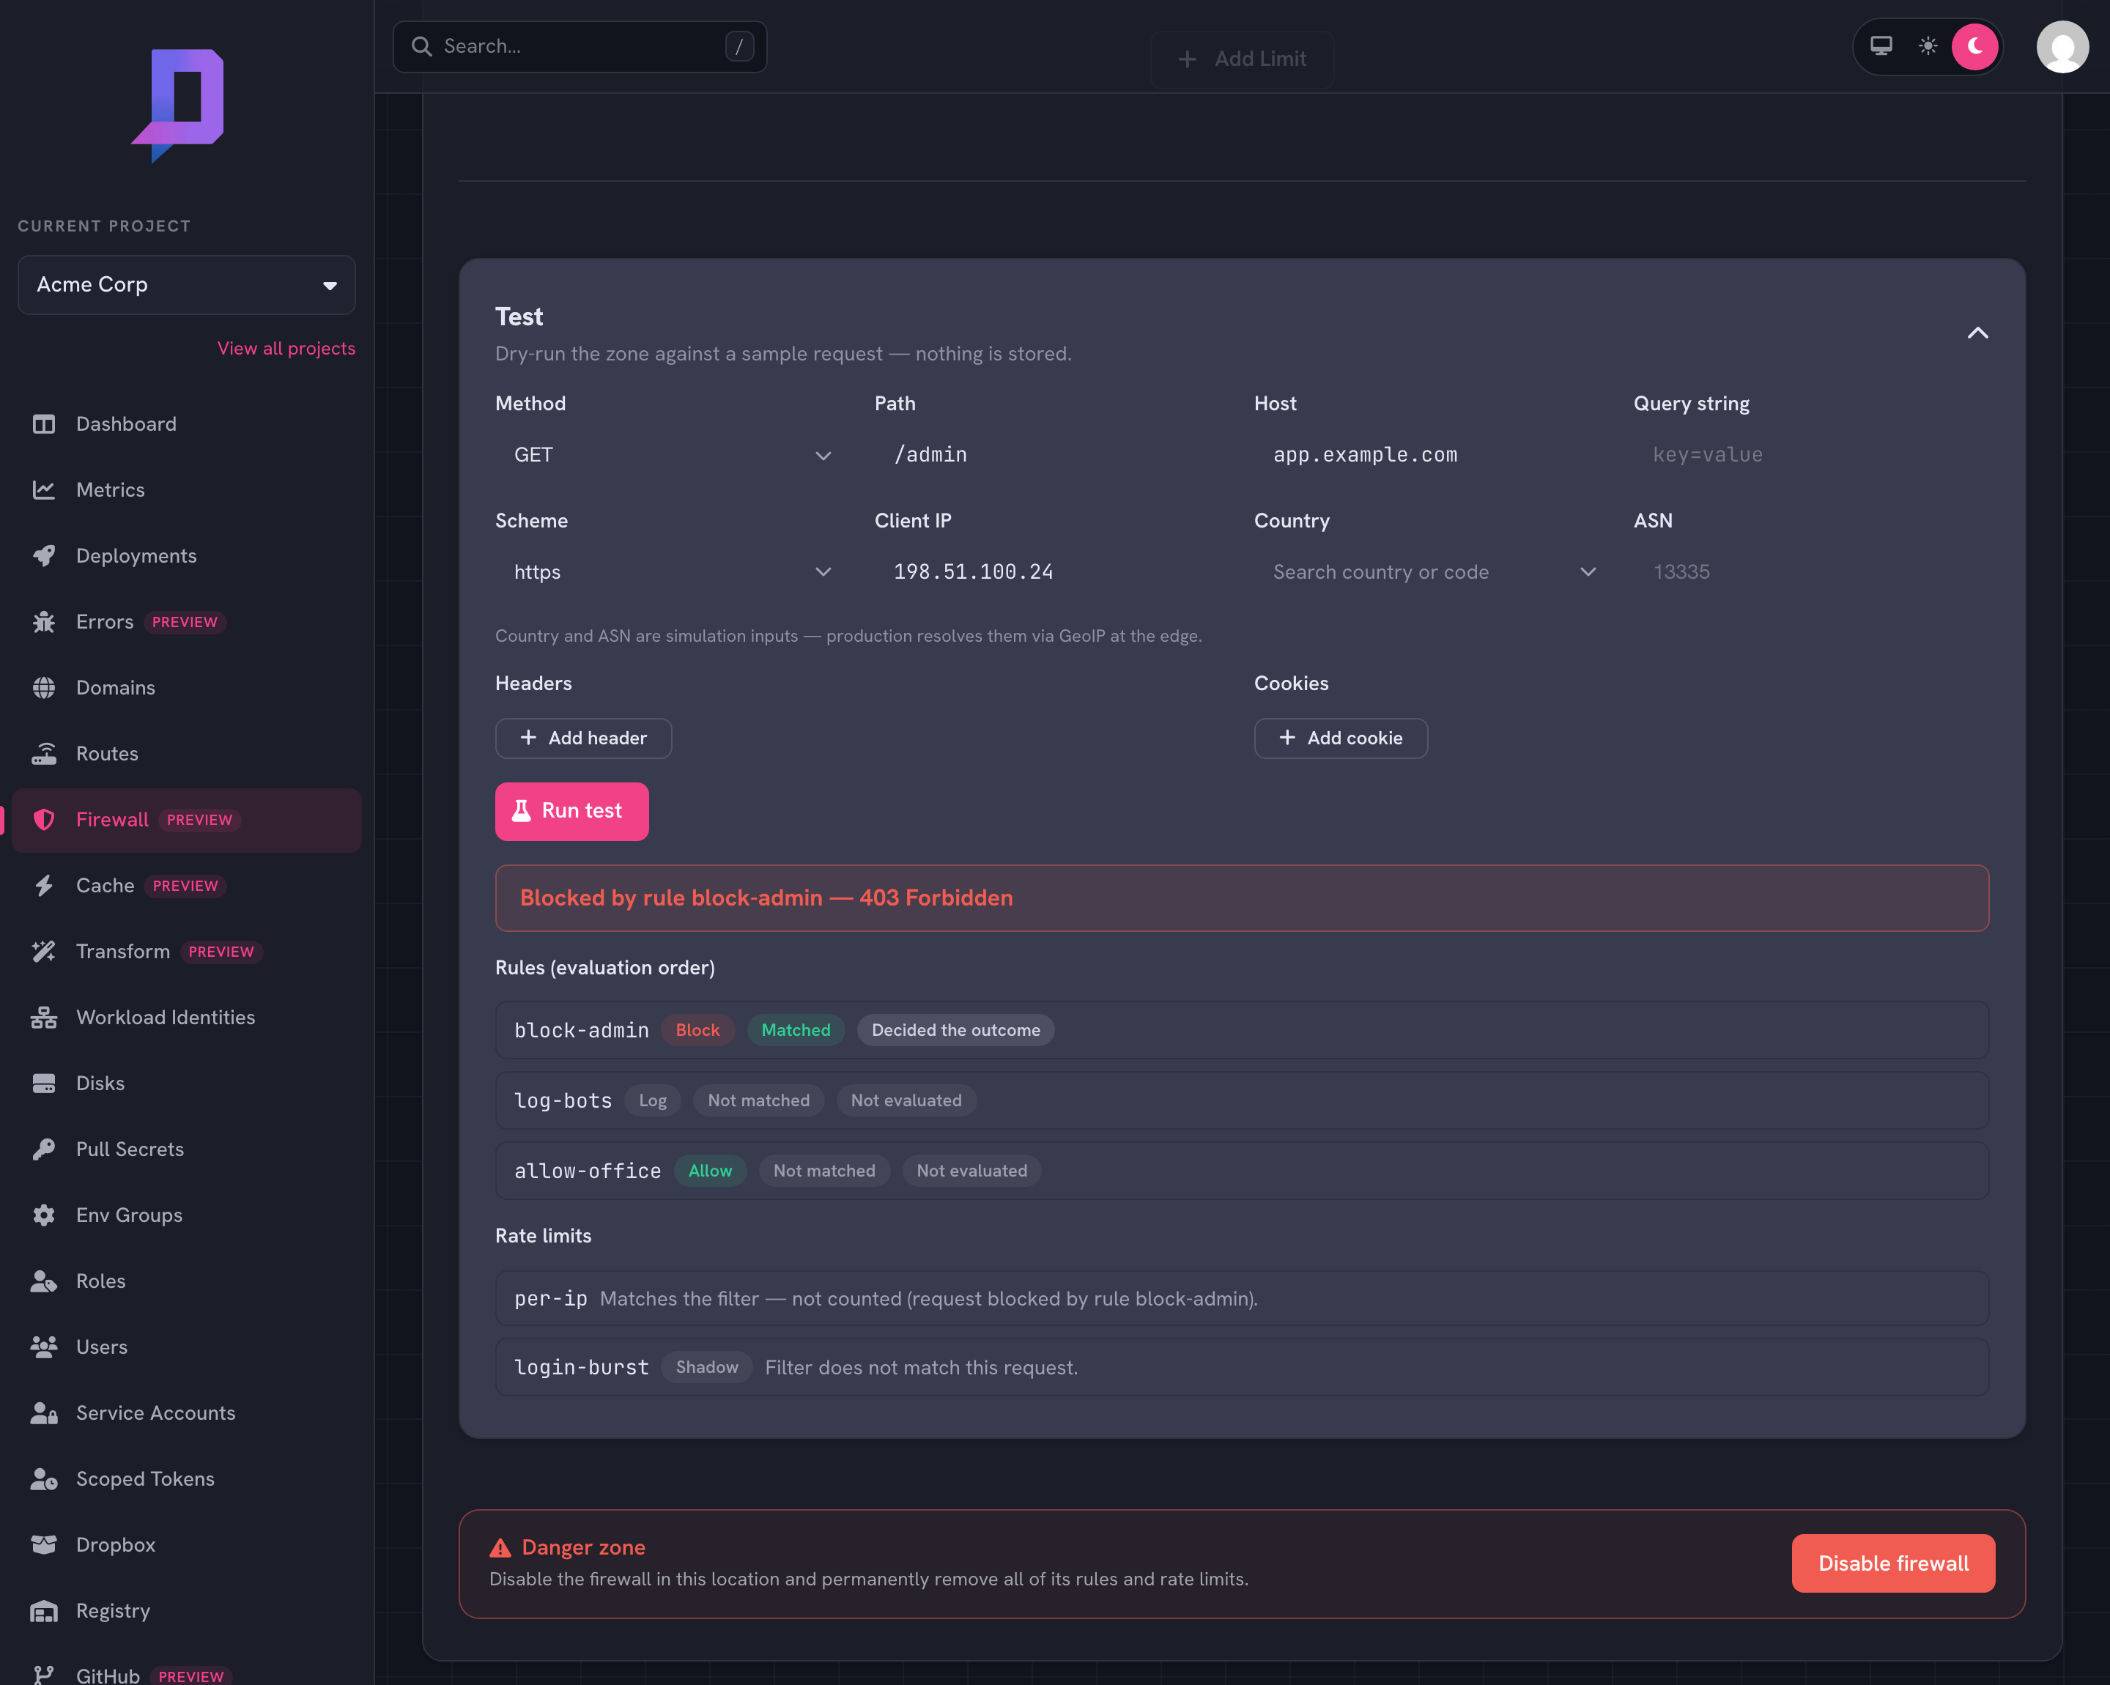
Task: Click the Client IP input field
Action: [x=1052, y=572]
